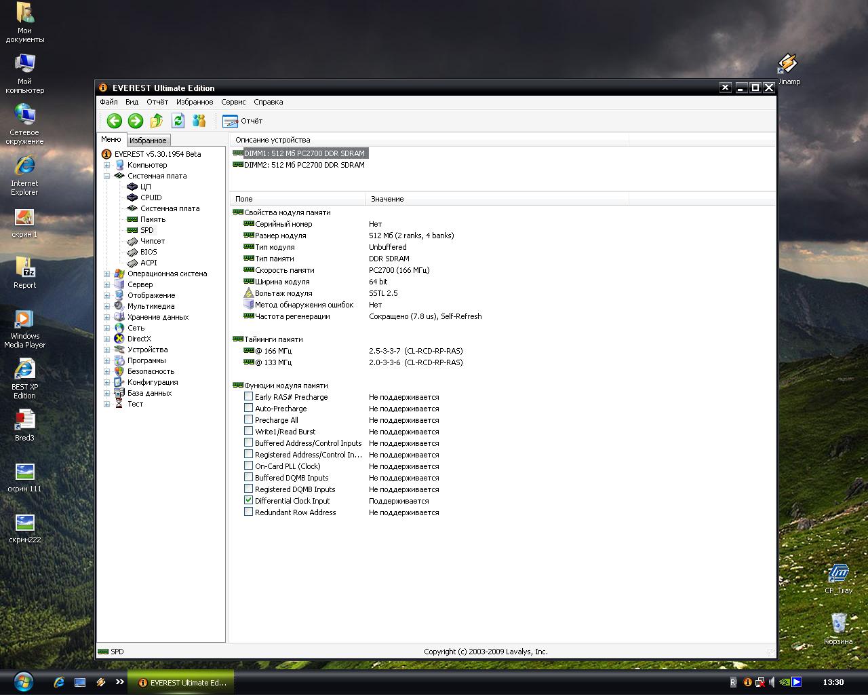Open the Сервис menu
Image resolution: width=868 pixels, height=695 pixels.
pos(233,102)
